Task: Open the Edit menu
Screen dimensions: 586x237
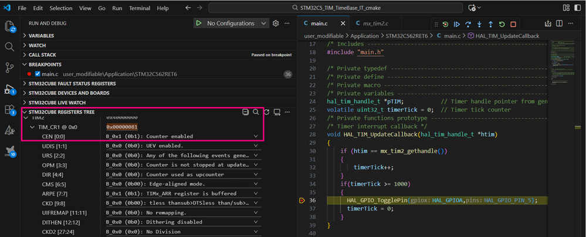Action: 38,8
